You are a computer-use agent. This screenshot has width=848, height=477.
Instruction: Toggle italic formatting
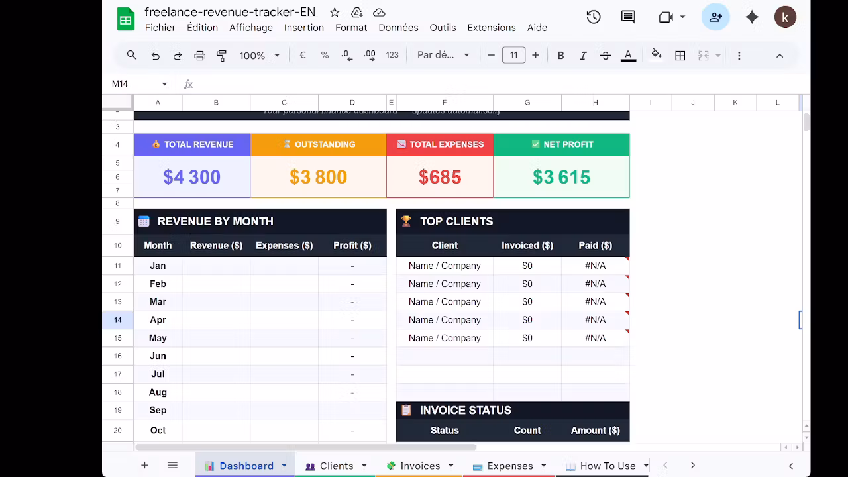[x=583, y=56]
